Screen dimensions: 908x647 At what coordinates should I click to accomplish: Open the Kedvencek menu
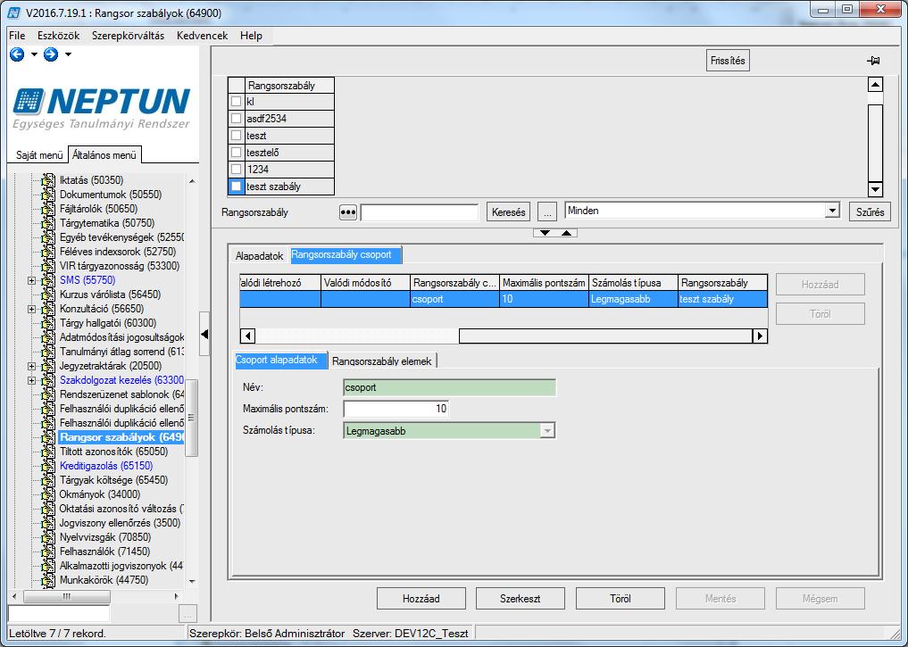[x=202, y=36]
